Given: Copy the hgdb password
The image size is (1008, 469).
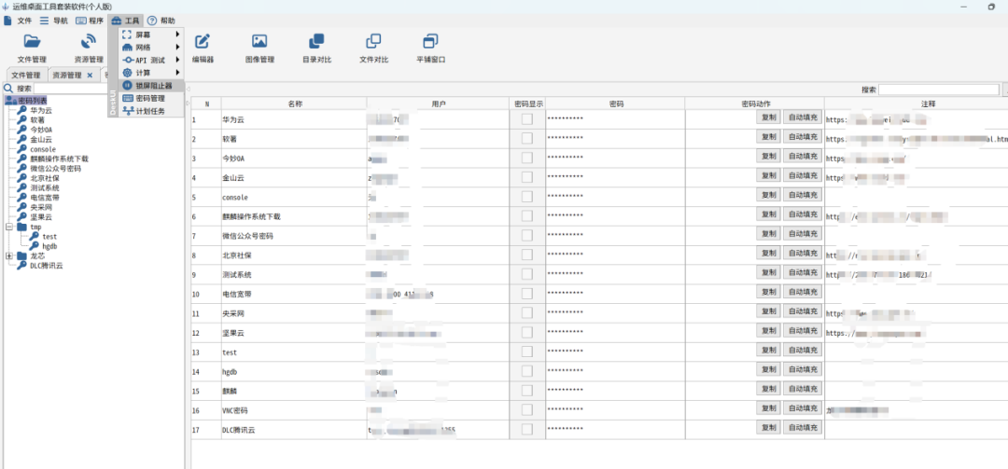Looking at the screenshot, I should pyautogui.click(x=768, y=371).
